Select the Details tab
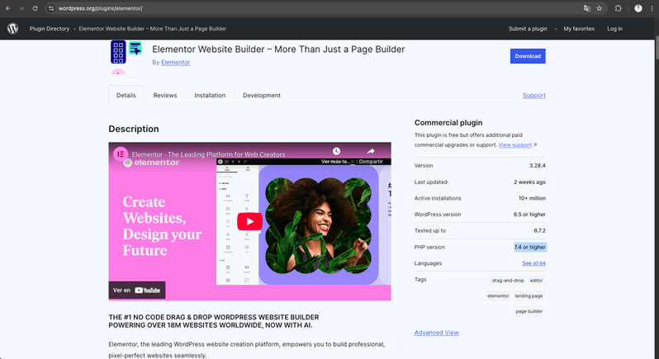This screenshot has width=659, height=359. pyautogui.click(x=126, y=95)
